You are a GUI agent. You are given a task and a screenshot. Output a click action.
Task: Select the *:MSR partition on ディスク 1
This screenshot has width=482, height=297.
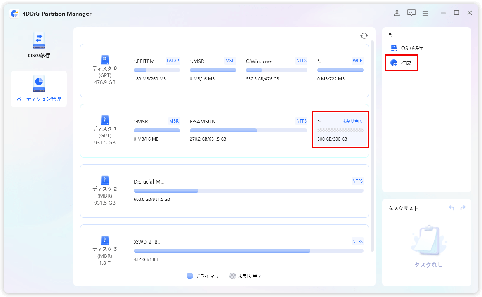(x=141, y=121)
